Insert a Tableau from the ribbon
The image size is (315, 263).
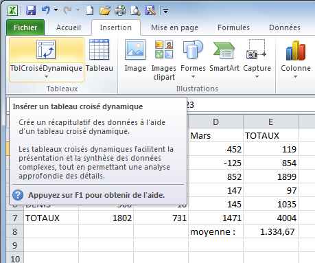coord(100,56)
